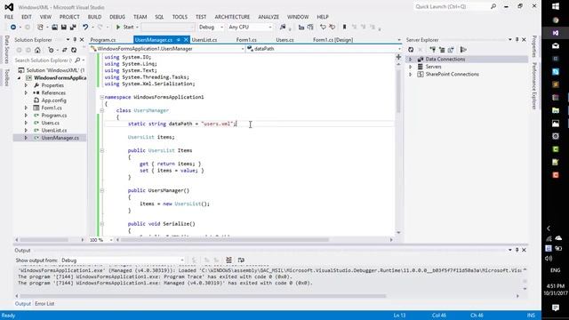Screen dimensions: 569x320
Task: Refresh the Server Explorer panel
Action: click(411, 50)
